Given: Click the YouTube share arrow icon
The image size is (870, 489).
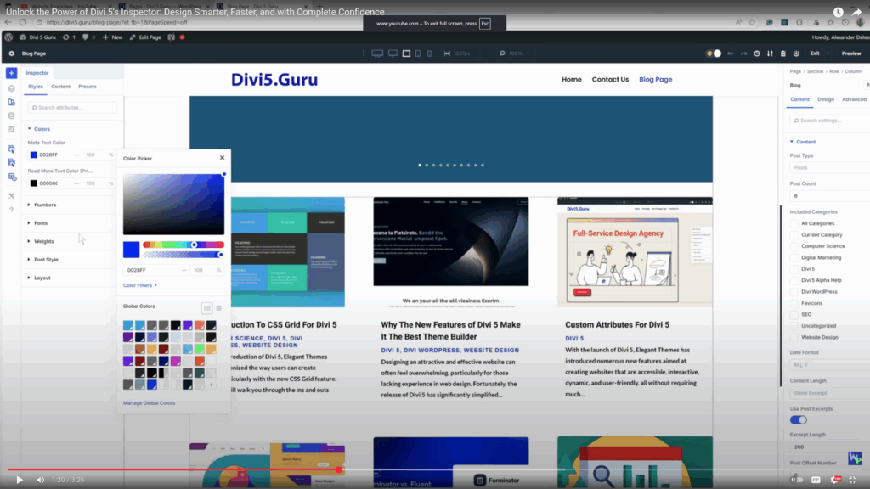Looking at the screenshot, I should [856, 12].
